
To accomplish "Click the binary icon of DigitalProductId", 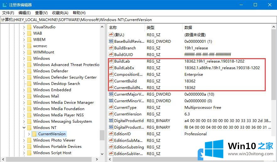I will 111,120.
